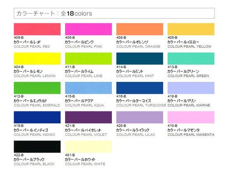231x179 pixels.
Task: Pick the Colour Pearl Pink swatch 406-B
Action: pyautogui.click(x=88, y=29)
